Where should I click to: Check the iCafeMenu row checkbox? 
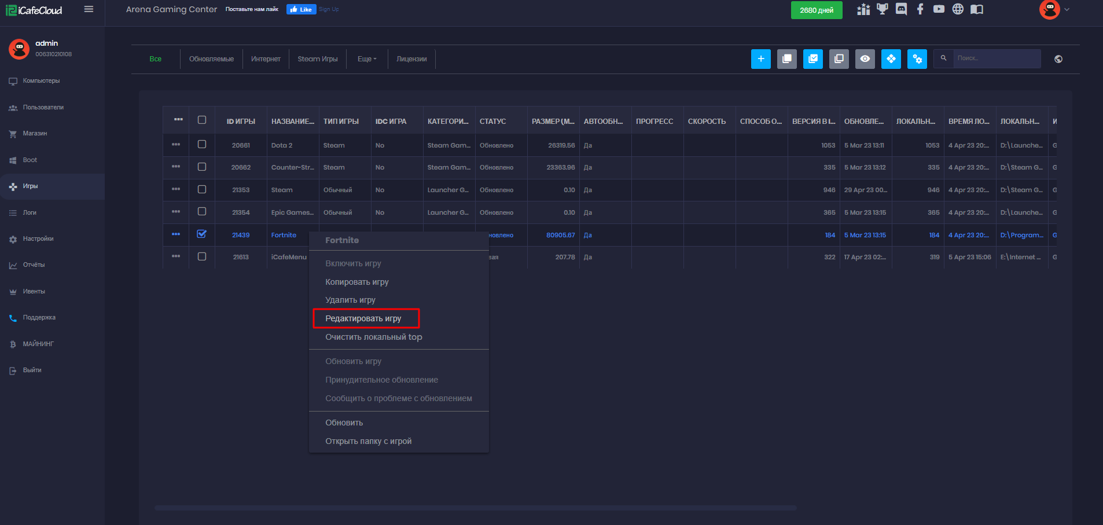(x=202, y=256)
